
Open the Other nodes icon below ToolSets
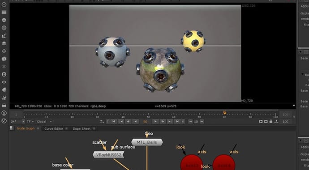(4, 106)
